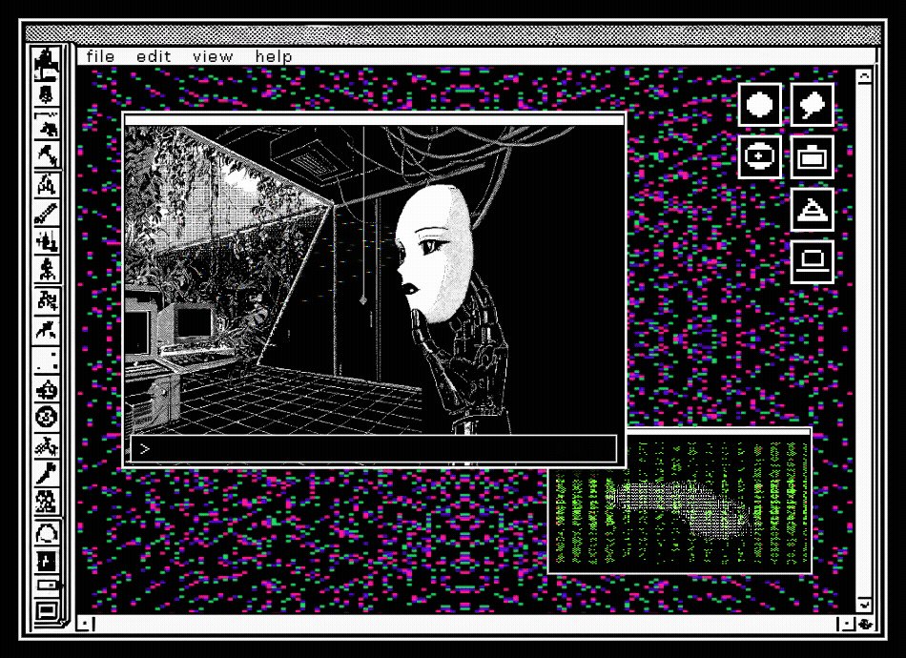This screenshot has width=906, height=658.
Task: Focus the command prompt input field
Action: point(374,449)
